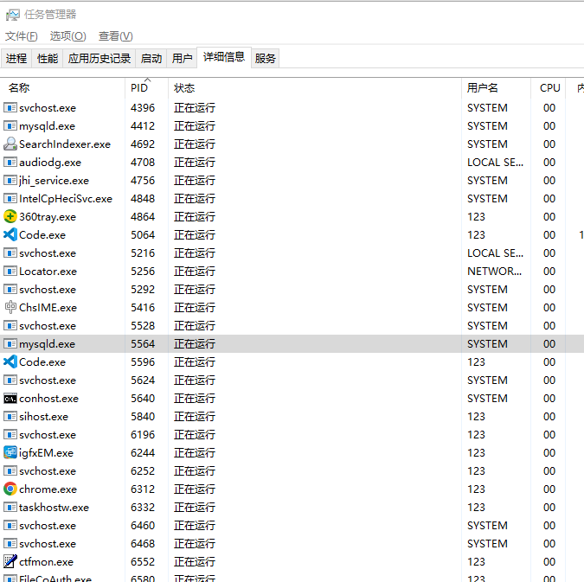584x582 pixels.
Task: Switch to the 进程 tab
Action: (x=16, y=59)
